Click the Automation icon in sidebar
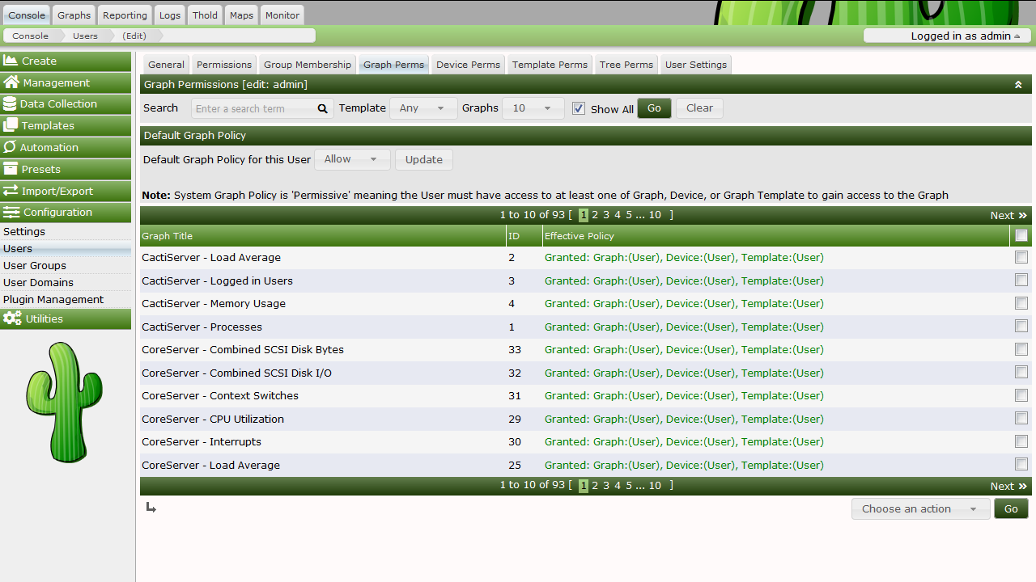1036x582 pixels. (11, 147)
